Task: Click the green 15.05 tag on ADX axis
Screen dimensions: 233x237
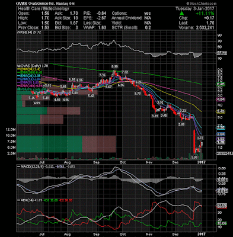Action: [222, 223]
